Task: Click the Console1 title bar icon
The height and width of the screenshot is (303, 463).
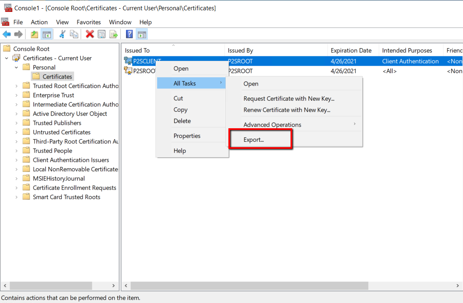Action: click(x=8, y=8)
